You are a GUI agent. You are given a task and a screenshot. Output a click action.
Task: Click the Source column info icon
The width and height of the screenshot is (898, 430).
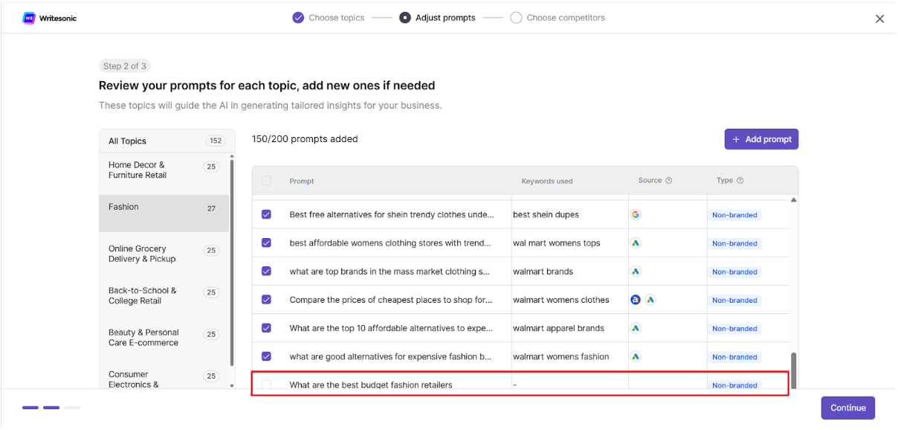pos(668,181)
